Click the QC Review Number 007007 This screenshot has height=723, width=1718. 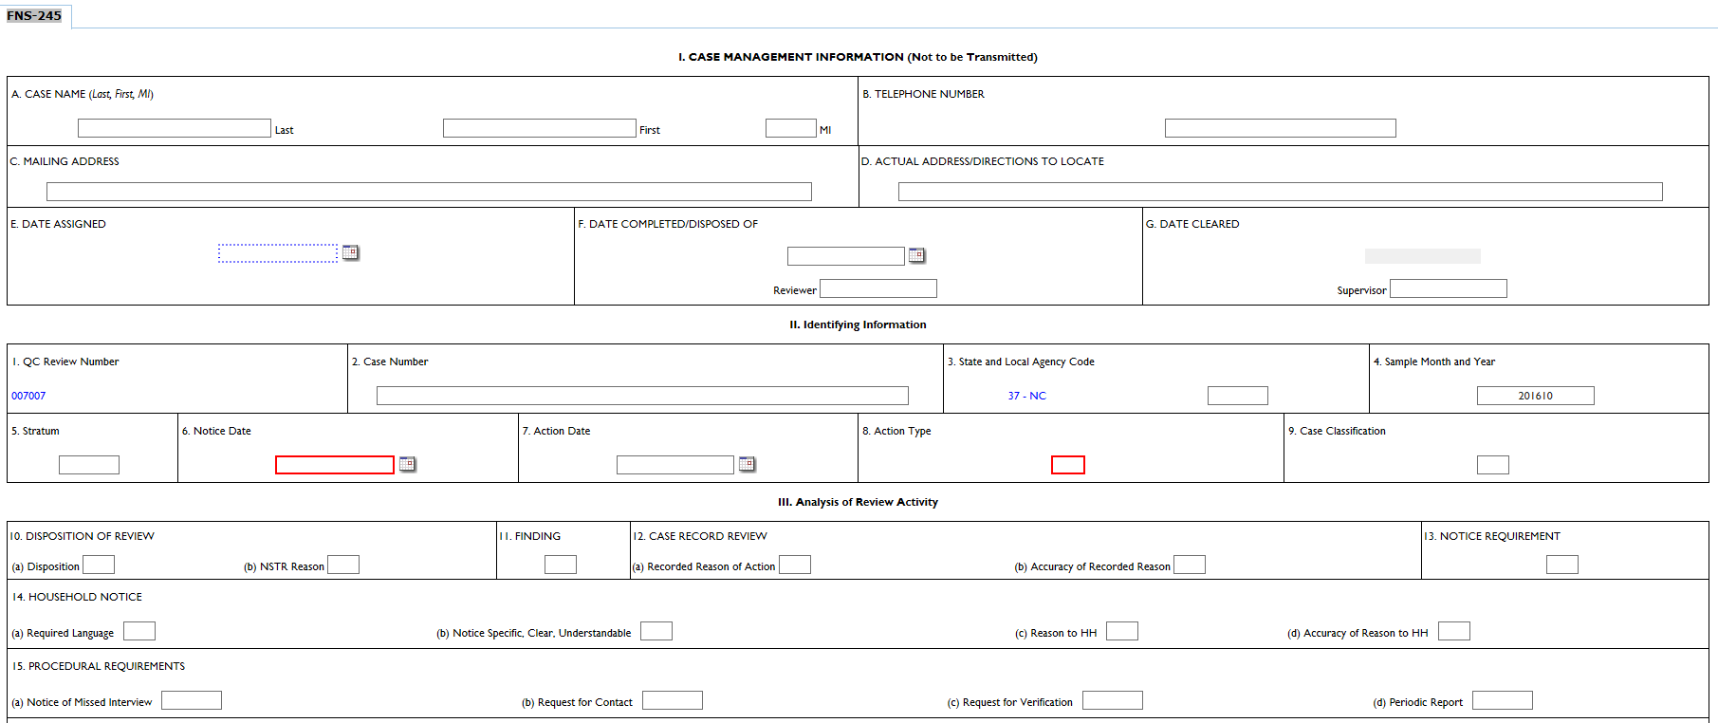point(28,396)
